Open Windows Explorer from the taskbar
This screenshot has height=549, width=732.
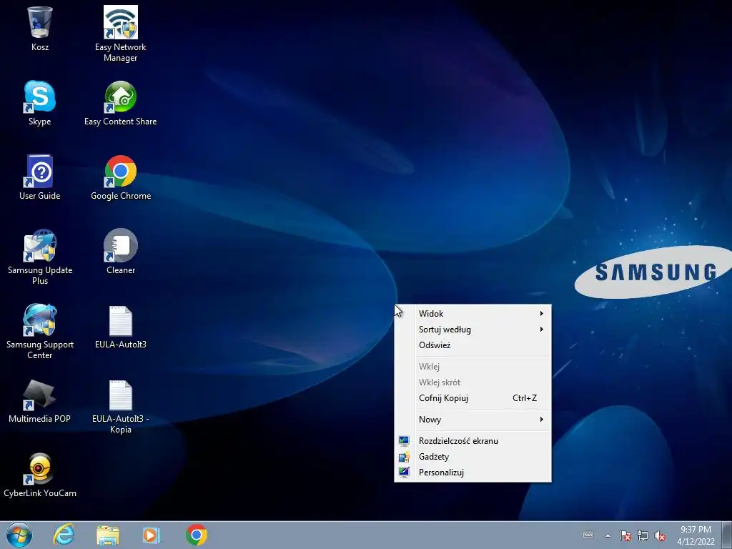tap(108, 535)
